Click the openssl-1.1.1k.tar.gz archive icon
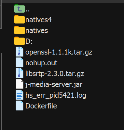 20,52
